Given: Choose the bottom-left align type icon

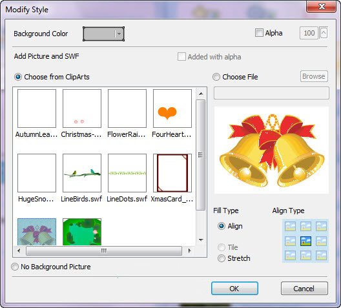Looking at the screenshot, I should (290, 256).
